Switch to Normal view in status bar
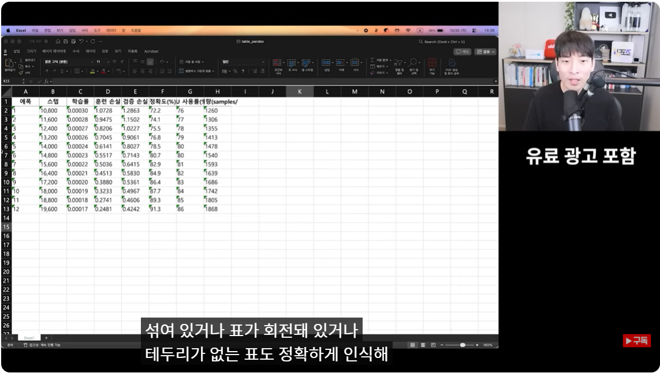Viewport: 660px width, 373px height. [412, 345]
